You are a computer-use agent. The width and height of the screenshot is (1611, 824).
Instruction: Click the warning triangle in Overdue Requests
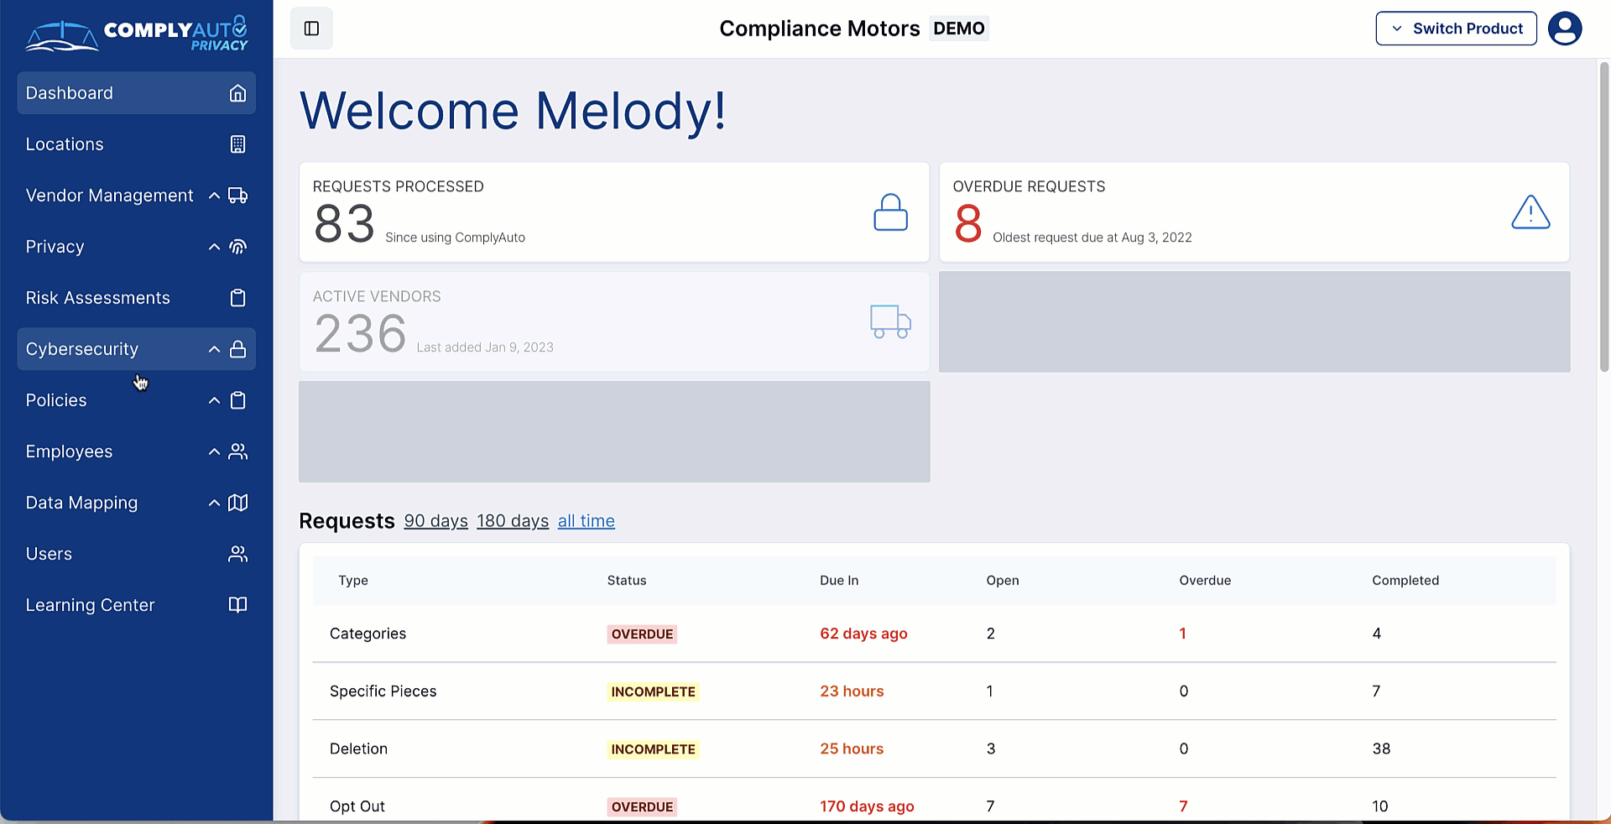(1530, 212)
